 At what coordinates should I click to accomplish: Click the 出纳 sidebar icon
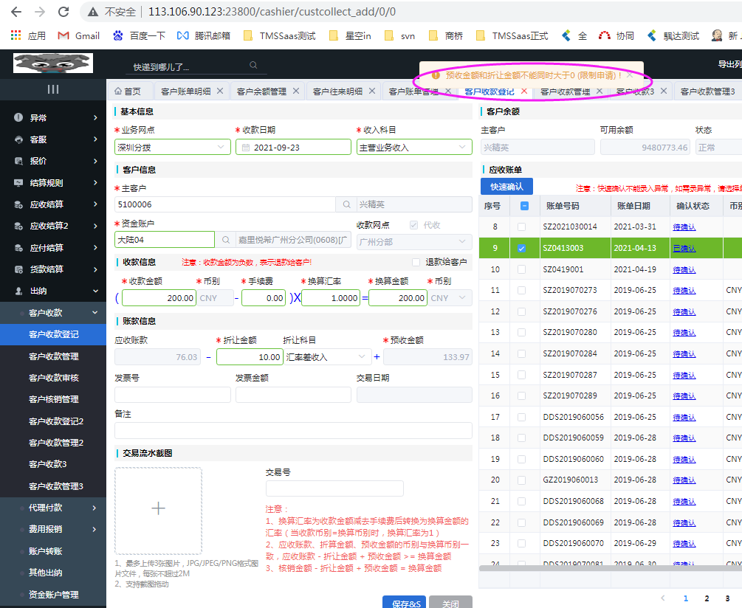pos(18,291)
